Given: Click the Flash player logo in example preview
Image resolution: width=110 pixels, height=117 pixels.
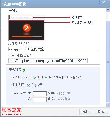Looking at the screenshot, I should 27,28.
